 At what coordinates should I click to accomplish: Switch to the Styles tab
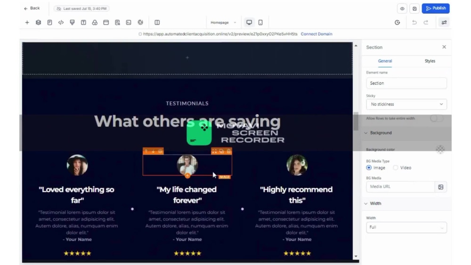point(430,61)
